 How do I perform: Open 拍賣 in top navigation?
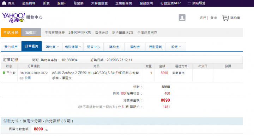(46, 3)
